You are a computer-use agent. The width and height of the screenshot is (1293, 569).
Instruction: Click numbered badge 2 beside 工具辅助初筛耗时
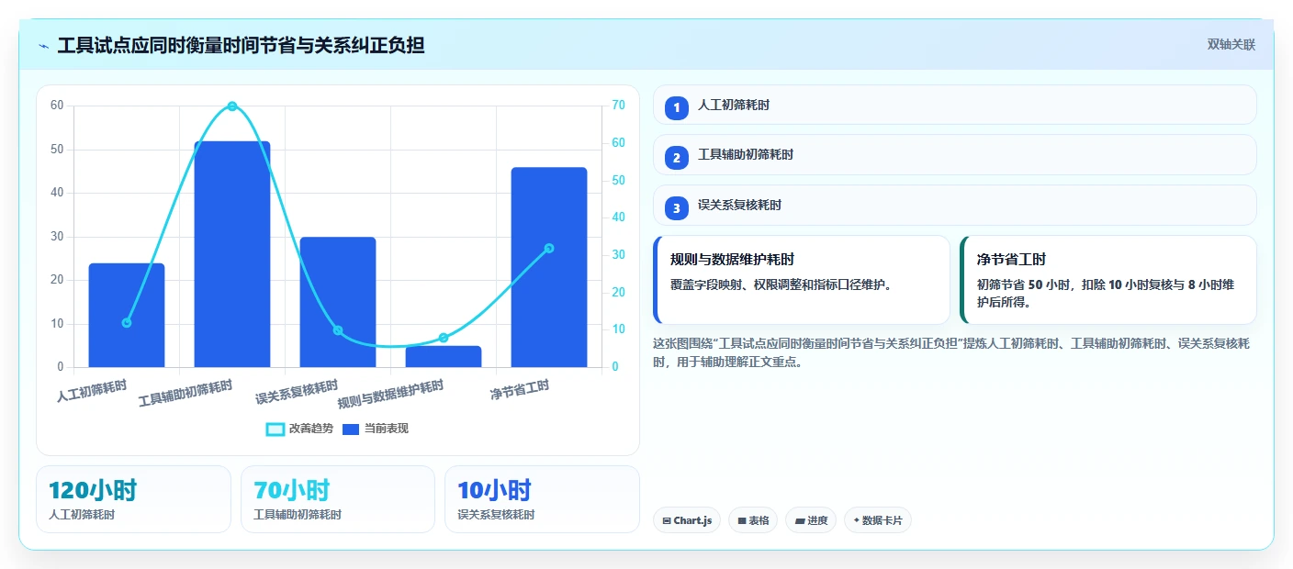point(677,158)
